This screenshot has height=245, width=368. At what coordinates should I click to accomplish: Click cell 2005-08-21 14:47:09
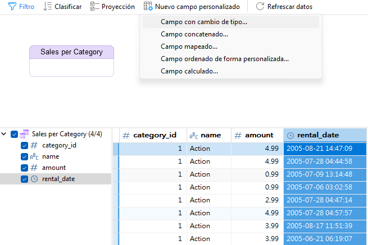pyautogui.click(x=325, y=149)
